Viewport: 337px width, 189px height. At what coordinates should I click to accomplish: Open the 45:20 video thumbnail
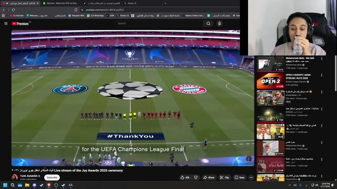tap(271, 131)
